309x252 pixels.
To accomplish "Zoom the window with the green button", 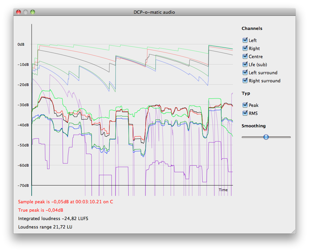I will click(x=33, y=12).
